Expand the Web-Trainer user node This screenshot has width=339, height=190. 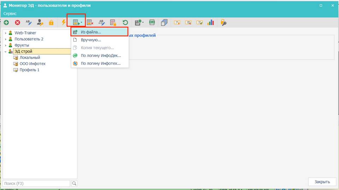coord(6,33)
